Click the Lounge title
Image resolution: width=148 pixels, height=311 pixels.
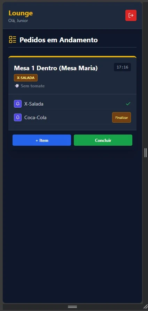tap(21, 13)
